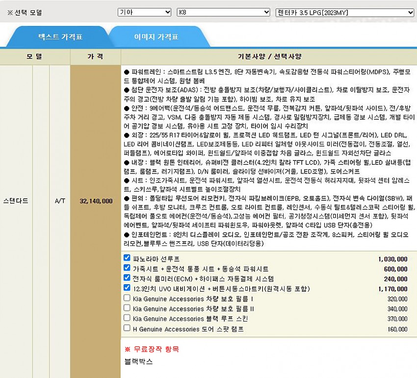The height and width of the screenshot is (378, 417).
Task: Click the 가격 column header
Action: (95, 56)
